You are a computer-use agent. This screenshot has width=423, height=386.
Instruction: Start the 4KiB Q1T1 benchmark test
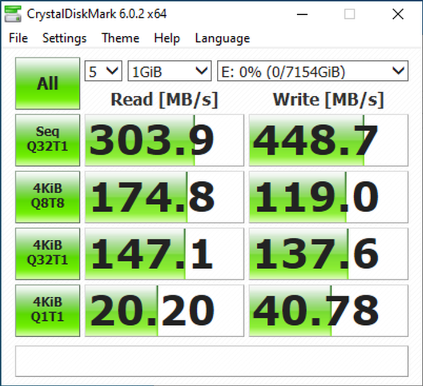47,310
